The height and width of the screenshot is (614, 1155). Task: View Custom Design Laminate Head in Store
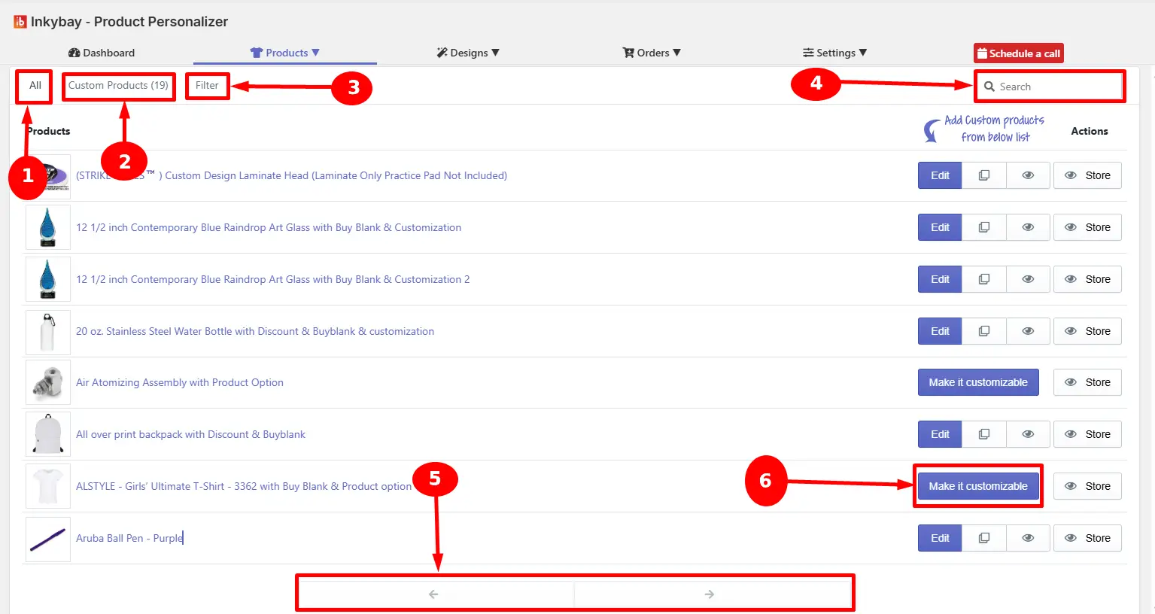pos(1087,175)
